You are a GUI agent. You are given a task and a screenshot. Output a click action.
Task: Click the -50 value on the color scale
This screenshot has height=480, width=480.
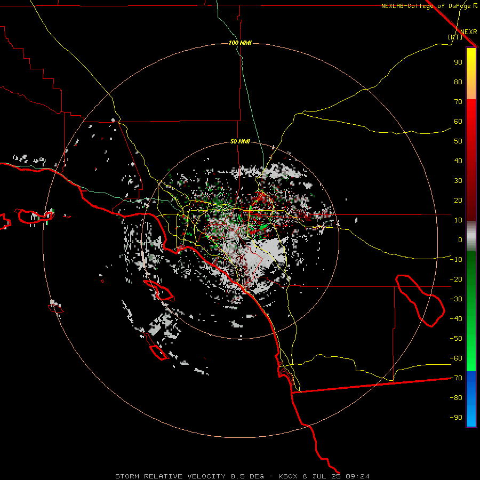(x=456, y=339)
